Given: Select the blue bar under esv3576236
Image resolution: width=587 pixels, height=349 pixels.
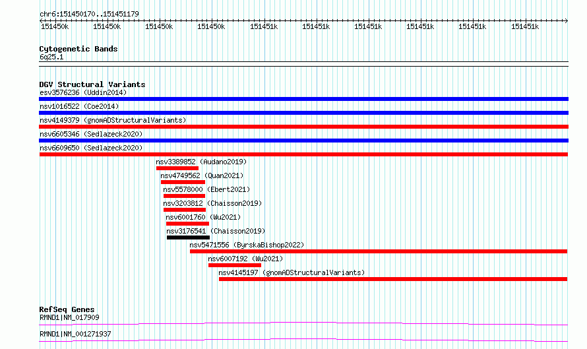Looking at the screenshot, I should click(x=303, y=99).
